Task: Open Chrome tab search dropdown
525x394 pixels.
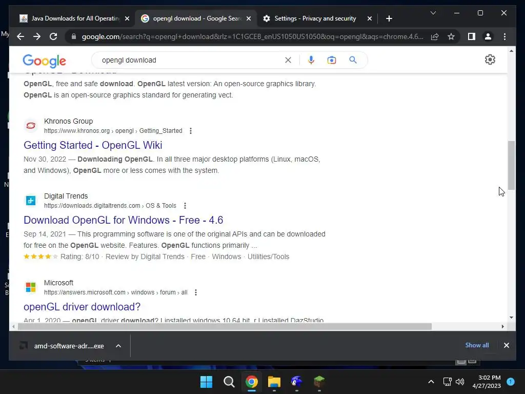Action: click(x=433, y=13)
